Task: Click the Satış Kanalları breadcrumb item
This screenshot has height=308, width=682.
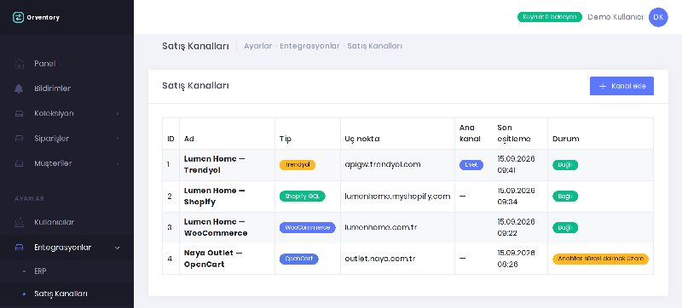Action: [x=374, y=46]
